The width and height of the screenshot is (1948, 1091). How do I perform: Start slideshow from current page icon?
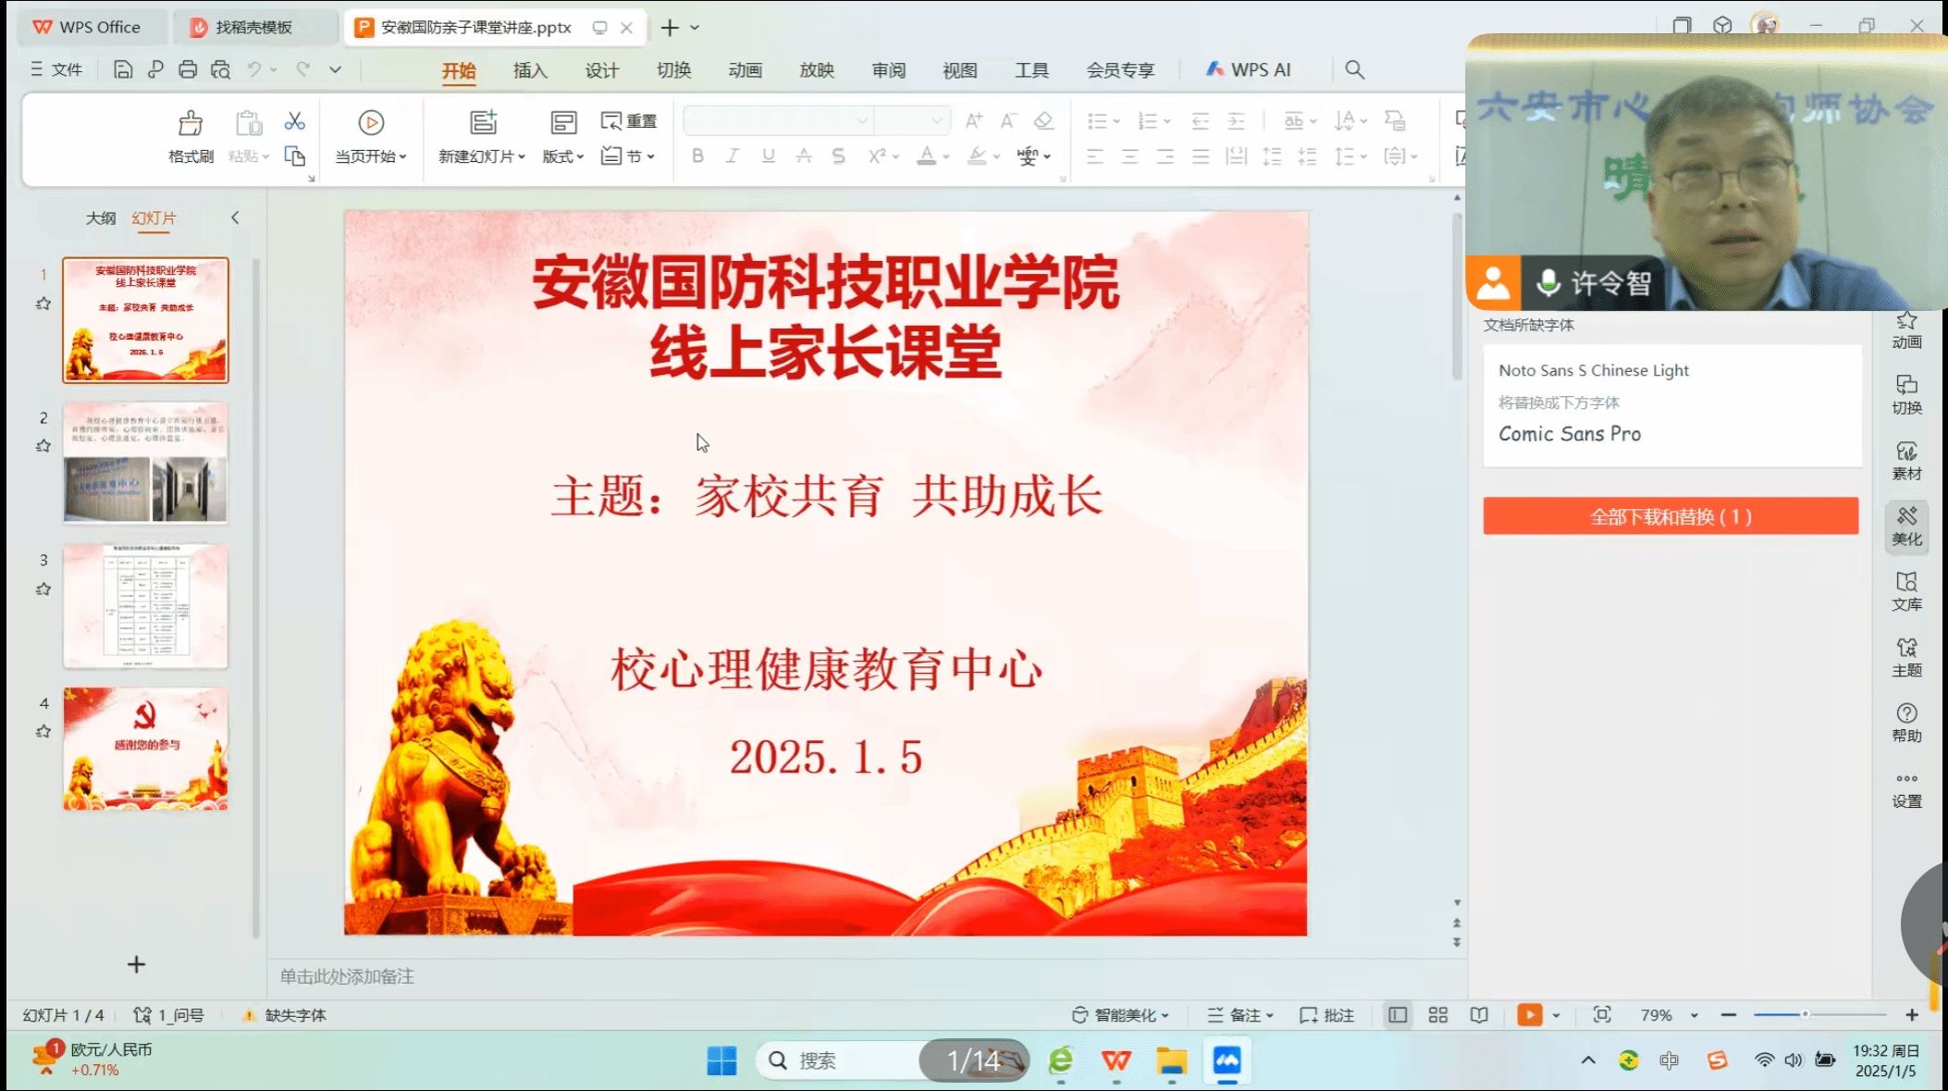tap(371, 123)
